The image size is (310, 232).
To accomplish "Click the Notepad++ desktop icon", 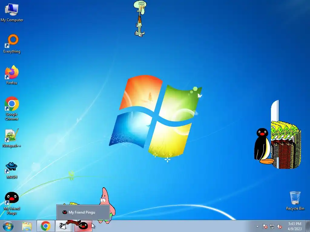I will click(x=12, y=138).
